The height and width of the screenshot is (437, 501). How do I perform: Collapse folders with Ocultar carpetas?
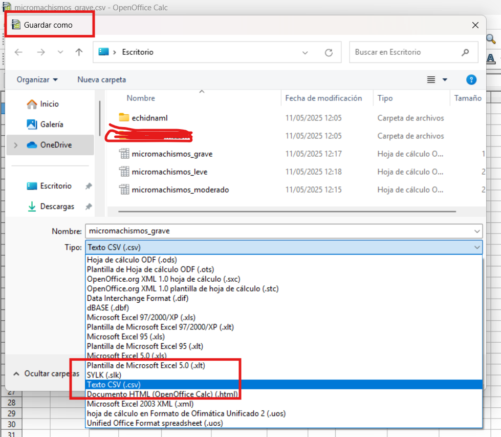47,373
